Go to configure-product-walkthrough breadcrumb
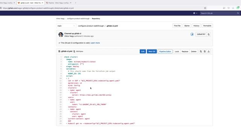The image size is (241, 135). [x=78, y=18]
